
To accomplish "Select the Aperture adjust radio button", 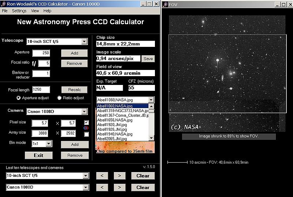I will click(x=18, y=98).
